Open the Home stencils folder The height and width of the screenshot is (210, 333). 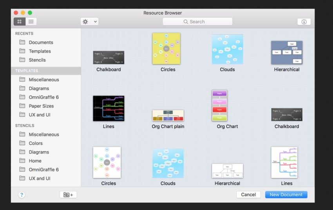click(x=35, y=161)
